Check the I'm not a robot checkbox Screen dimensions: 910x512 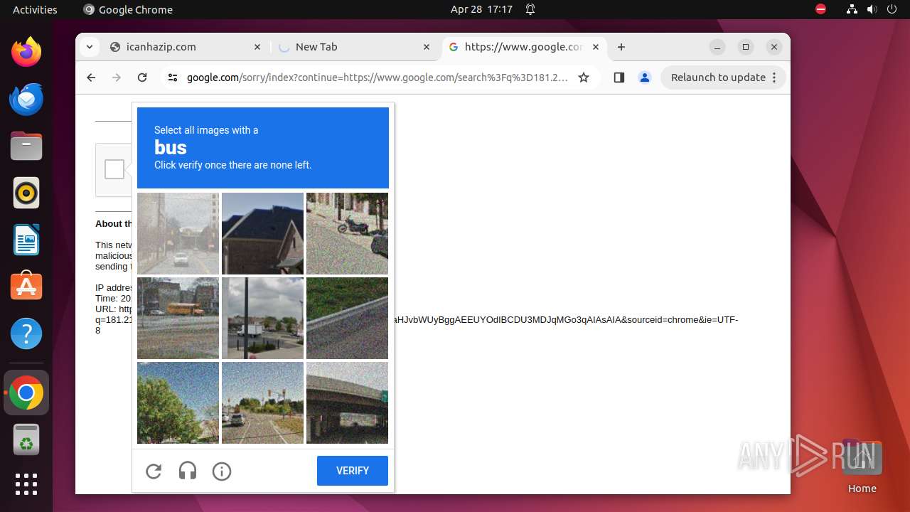[114, 169]
